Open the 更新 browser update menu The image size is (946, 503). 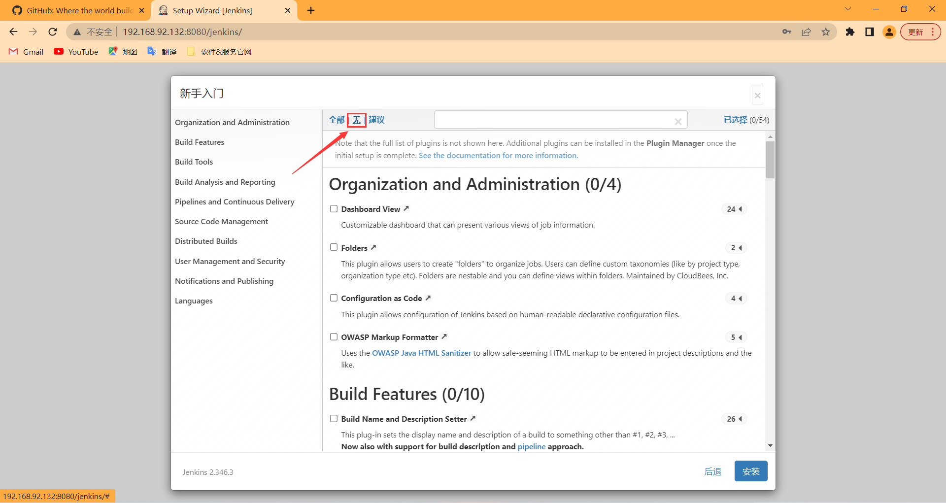920,32
